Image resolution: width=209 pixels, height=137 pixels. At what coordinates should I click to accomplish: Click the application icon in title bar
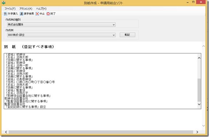[4, 3]
